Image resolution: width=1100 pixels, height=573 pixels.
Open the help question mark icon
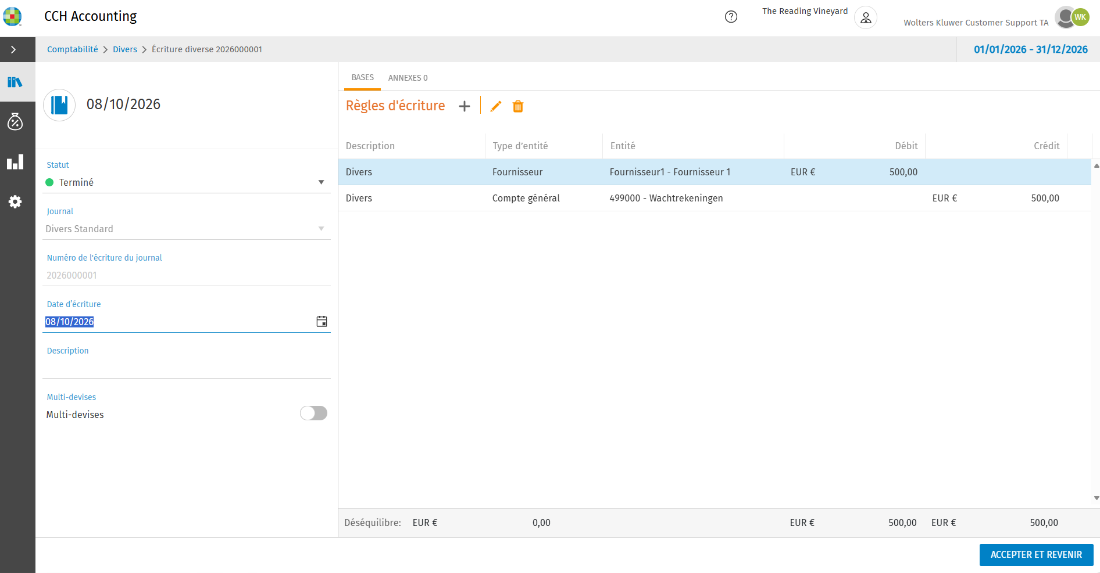[731, 17]
